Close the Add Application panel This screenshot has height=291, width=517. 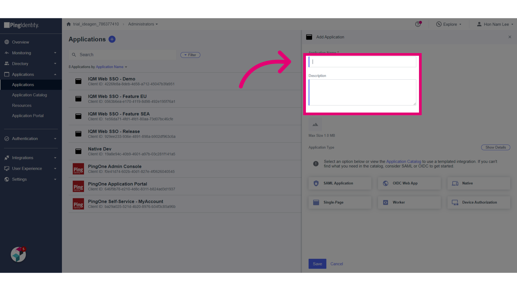tap(510, 37)
